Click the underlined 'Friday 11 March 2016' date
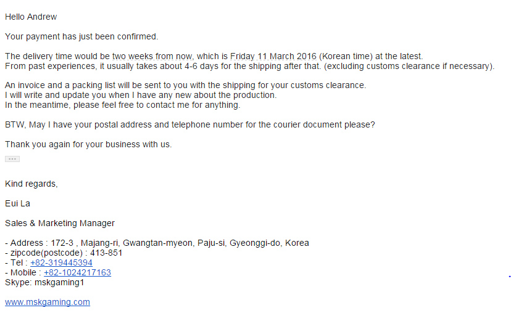The height and width of the screenshot is (321, 511). [273, 56]
